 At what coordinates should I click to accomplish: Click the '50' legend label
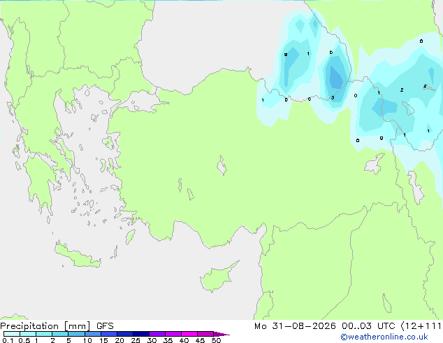tap(216, 340)
